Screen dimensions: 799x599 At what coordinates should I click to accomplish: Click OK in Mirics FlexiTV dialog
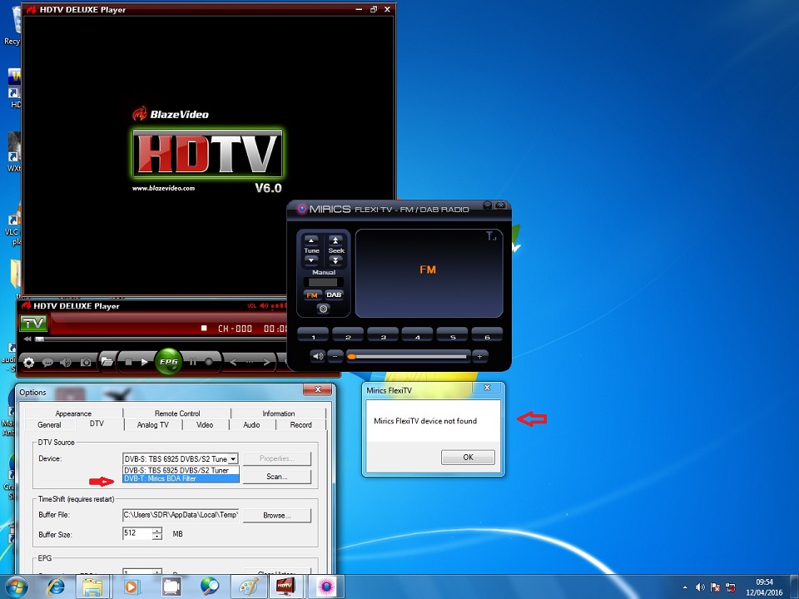click(x=468, y=458)
